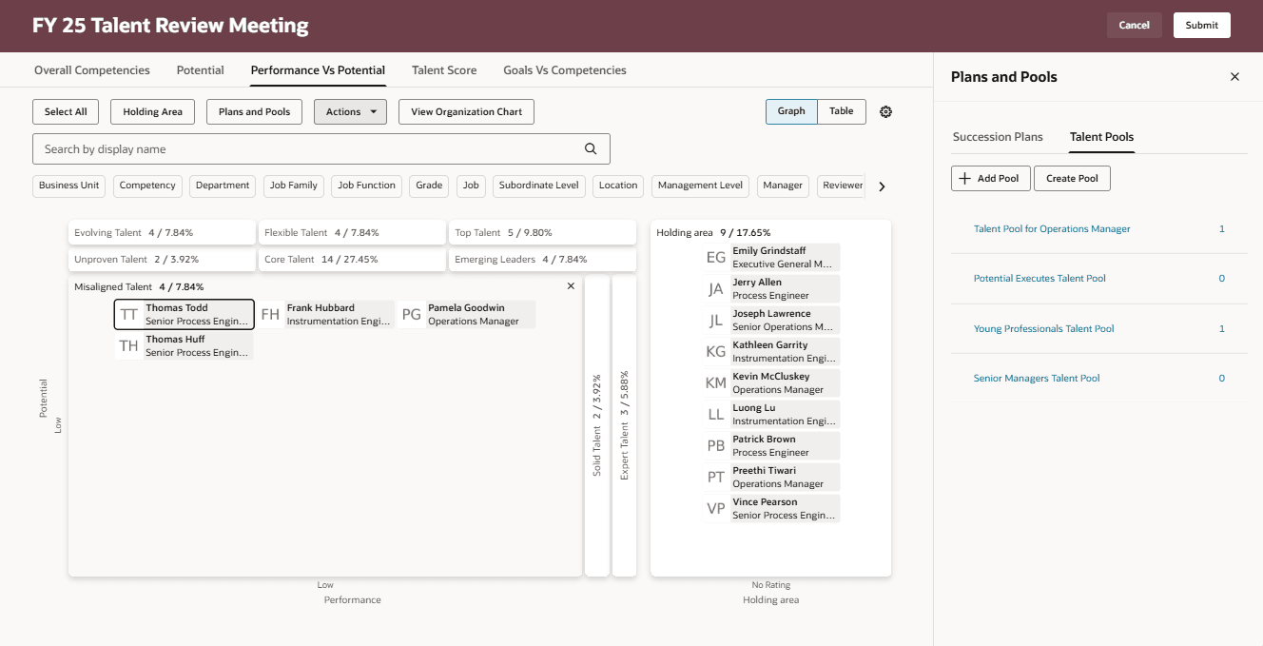1263x646 pixels.
Task: Open Young Professionals Talent Pool link
Action: [x=1043, y=328]
